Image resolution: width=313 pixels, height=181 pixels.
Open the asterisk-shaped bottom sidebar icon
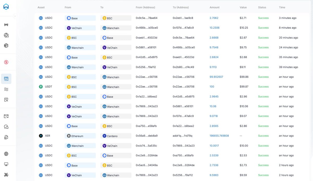(x=6, y=175)
